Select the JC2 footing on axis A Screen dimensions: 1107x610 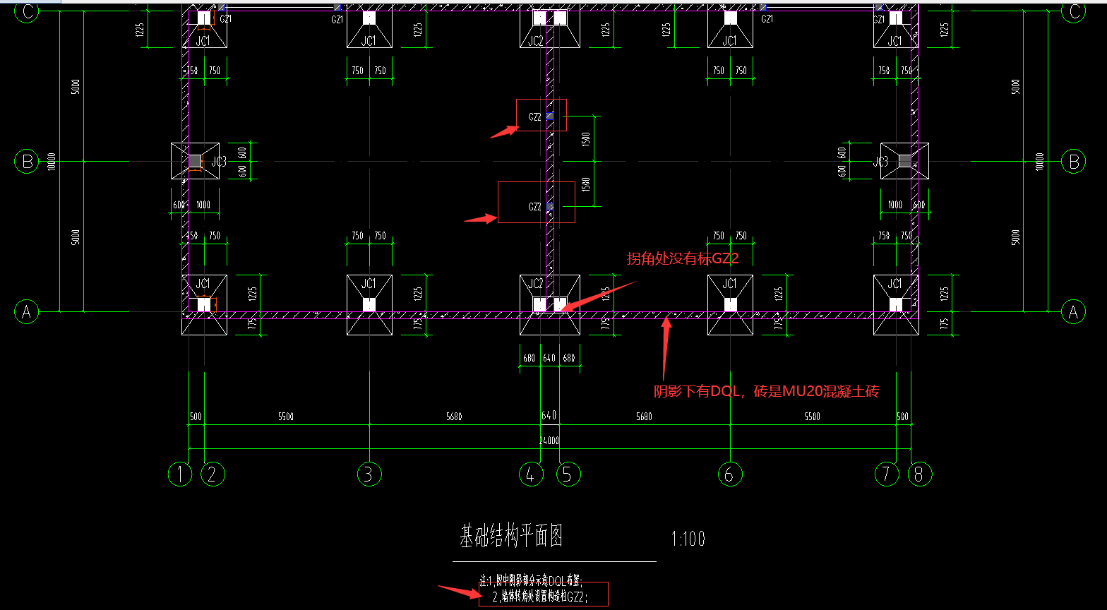pos(549,304)
